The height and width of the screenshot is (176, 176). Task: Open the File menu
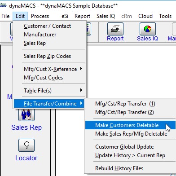tap(5, 16)
